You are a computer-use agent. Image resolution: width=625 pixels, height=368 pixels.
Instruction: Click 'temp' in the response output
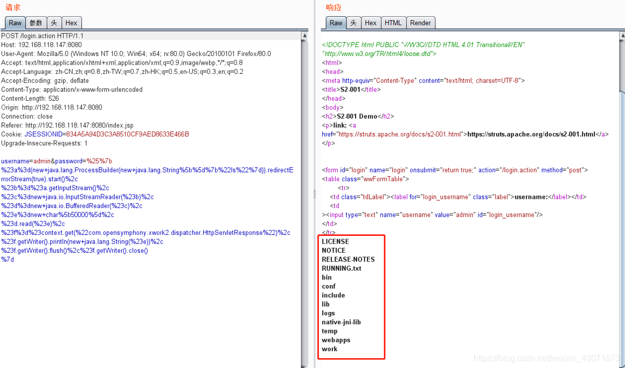330,331
